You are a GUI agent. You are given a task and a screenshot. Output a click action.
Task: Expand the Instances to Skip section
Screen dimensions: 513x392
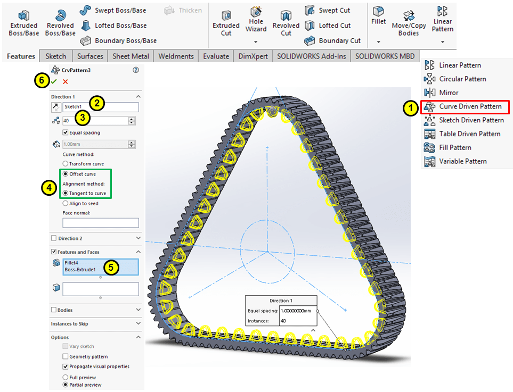[139, 323]
